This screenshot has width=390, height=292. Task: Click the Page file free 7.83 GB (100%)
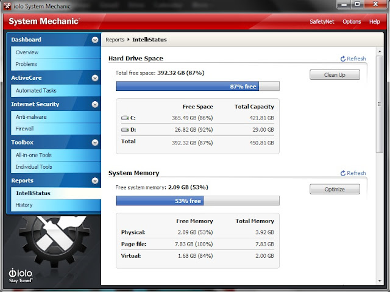pyautogui.click(x=194, y=244)
